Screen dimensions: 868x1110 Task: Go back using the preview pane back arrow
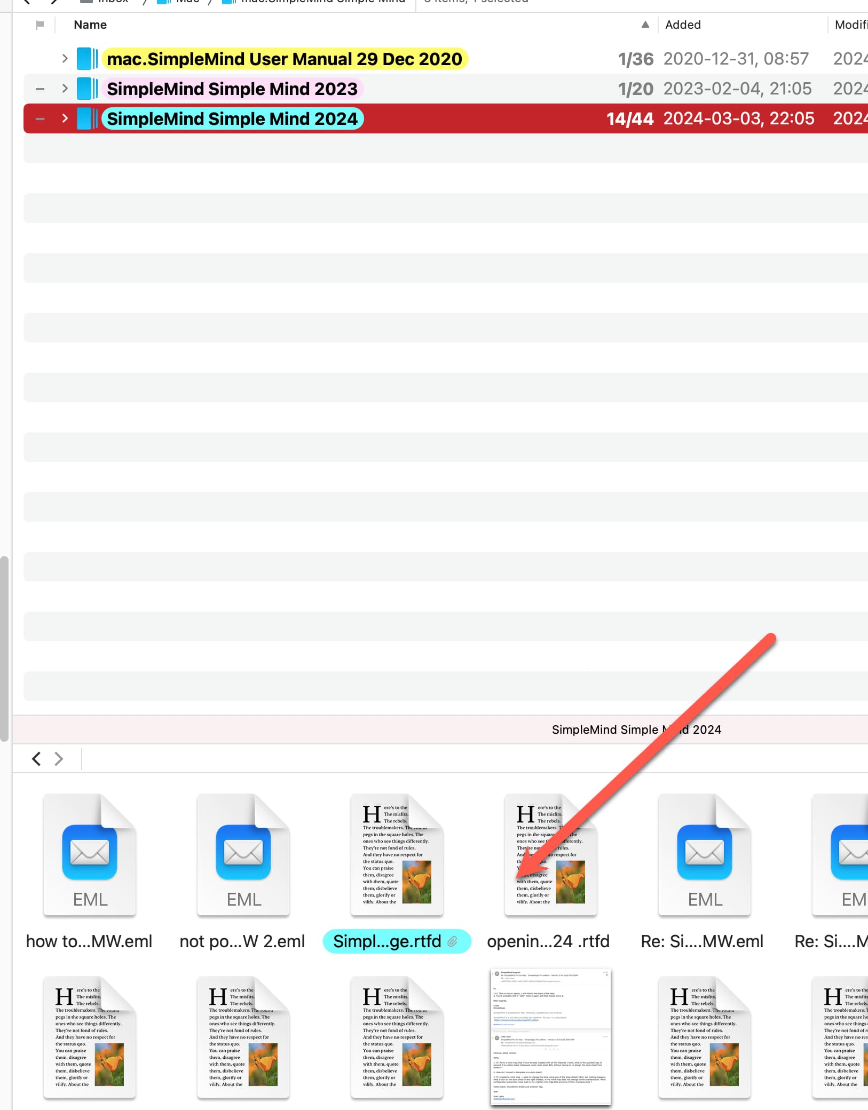[36, 758]
